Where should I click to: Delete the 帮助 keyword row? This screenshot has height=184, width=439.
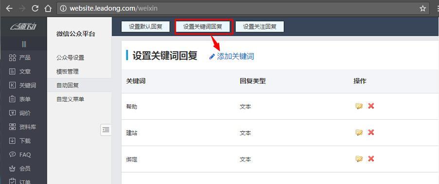point(371,106)
